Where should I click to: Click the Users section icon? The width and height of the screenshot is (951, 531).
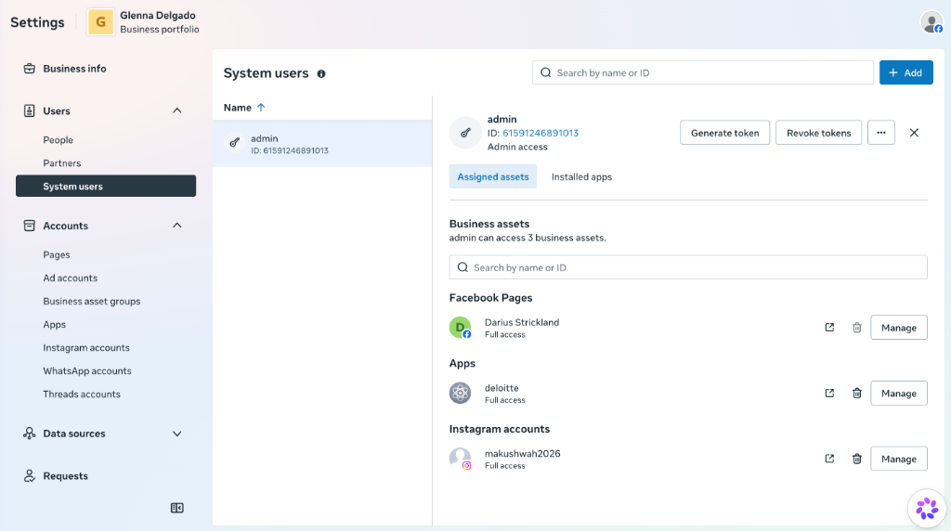click(29, 110)
